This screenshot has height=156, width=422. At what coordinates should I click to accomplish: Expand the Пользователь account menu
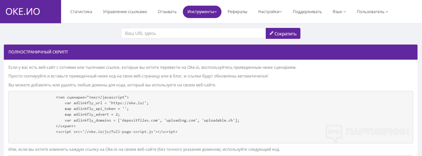pos(372,12)
